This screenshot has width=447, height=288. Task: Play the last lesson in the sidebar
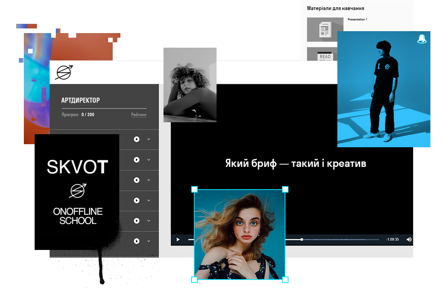click(136, 241)
